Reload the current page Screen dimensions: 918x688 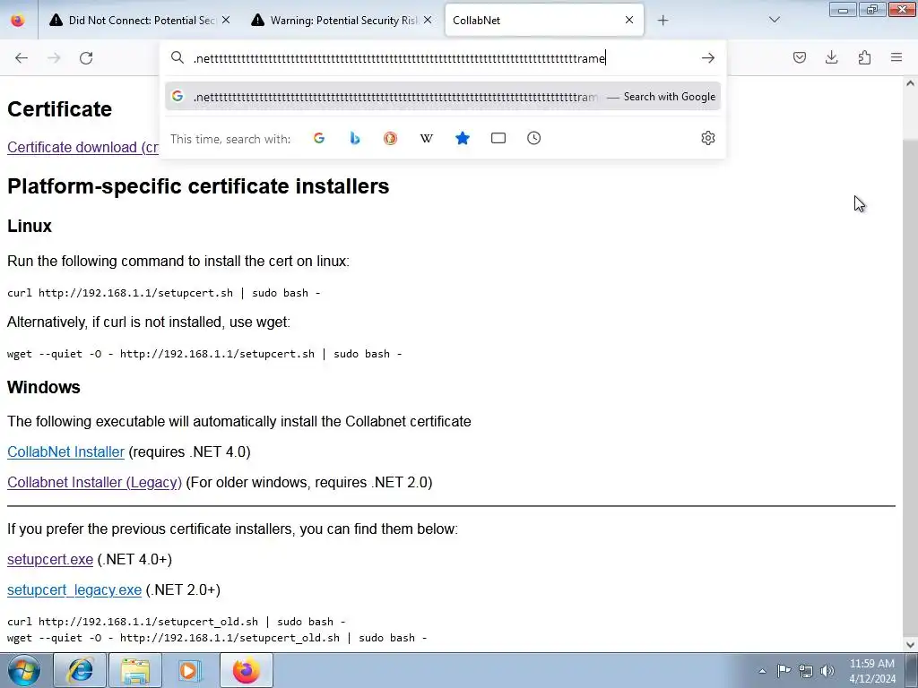86,58
